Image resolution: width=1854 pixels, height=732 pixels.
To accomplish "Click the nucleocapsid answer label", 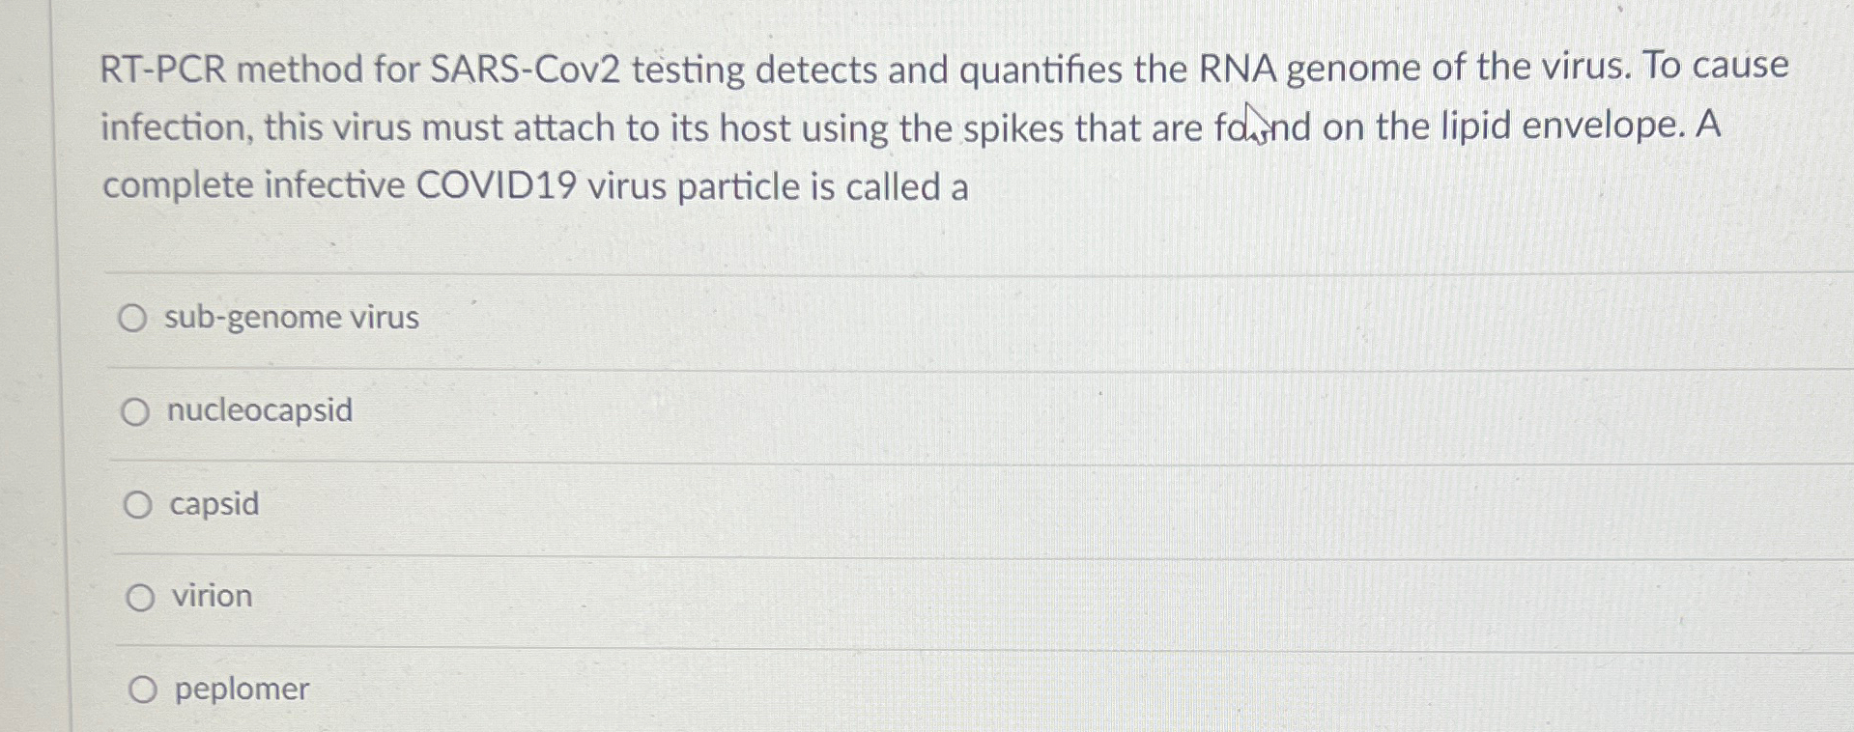I will [x=259, y=410].
